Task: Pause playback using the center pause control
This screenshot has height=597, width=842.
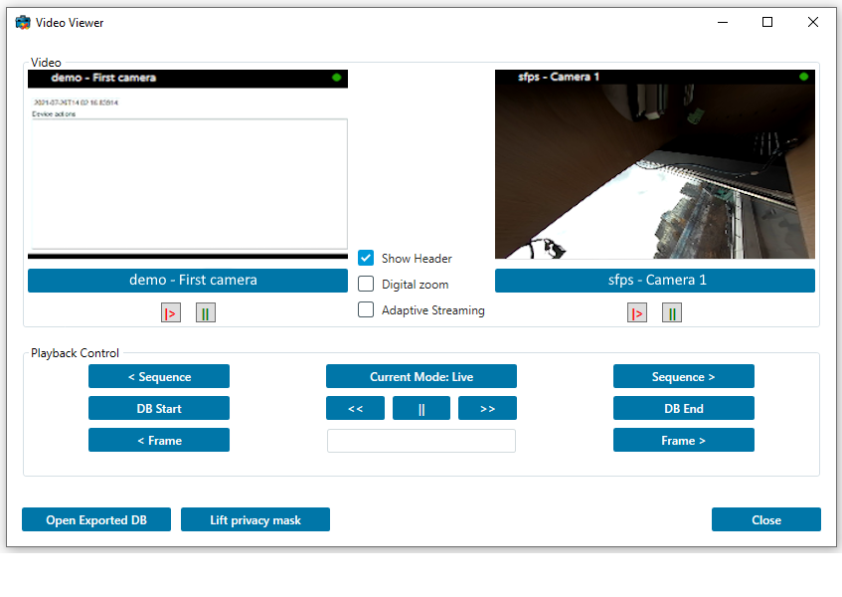Action: pyautogui.click(x=421, y=407)
